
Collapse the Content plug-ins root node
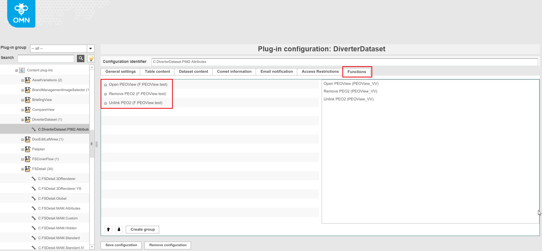(x=16, y=70)
